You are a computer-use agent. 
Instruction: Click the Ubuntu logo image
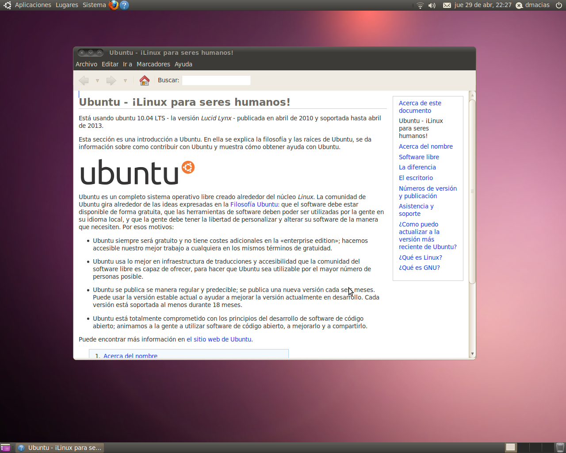[138, 173]
